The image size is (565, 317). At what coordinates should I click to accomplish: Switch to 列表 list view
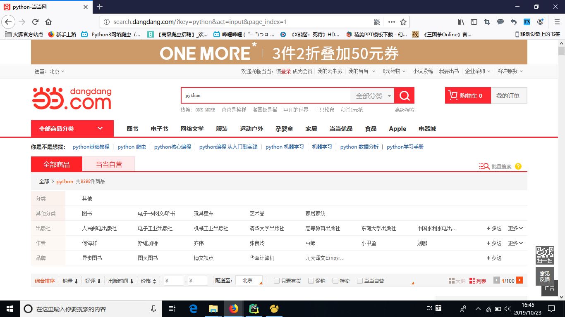coord(478,281)
